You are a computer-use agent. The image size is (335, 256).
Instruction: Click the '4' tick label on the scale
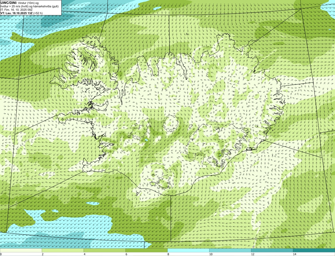85,254
